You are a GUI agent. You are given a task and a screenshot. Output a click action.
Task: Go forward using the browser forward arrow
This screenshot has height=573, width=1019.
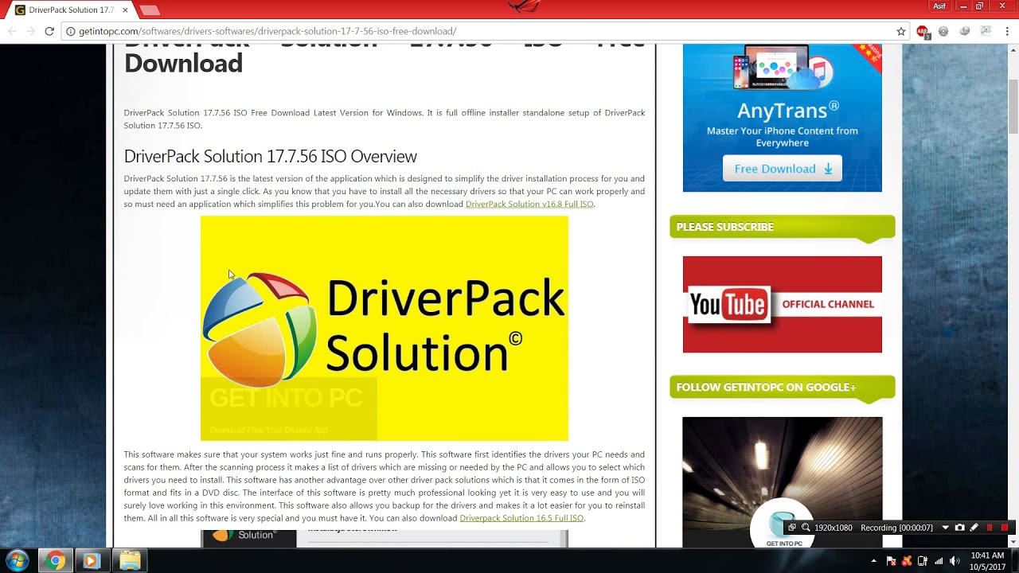30,31
